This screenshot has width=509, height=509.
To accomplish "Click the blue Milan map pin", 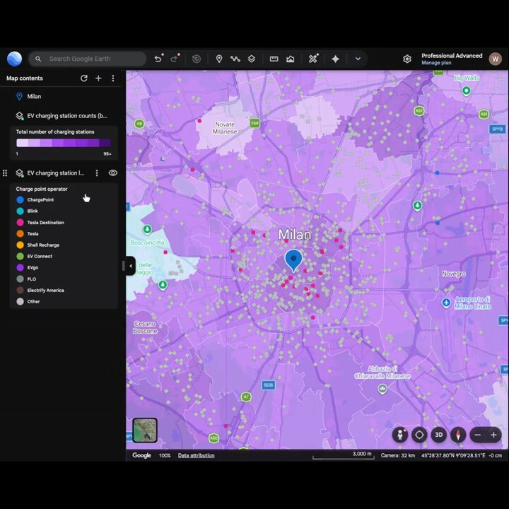I will click(293, 260).
